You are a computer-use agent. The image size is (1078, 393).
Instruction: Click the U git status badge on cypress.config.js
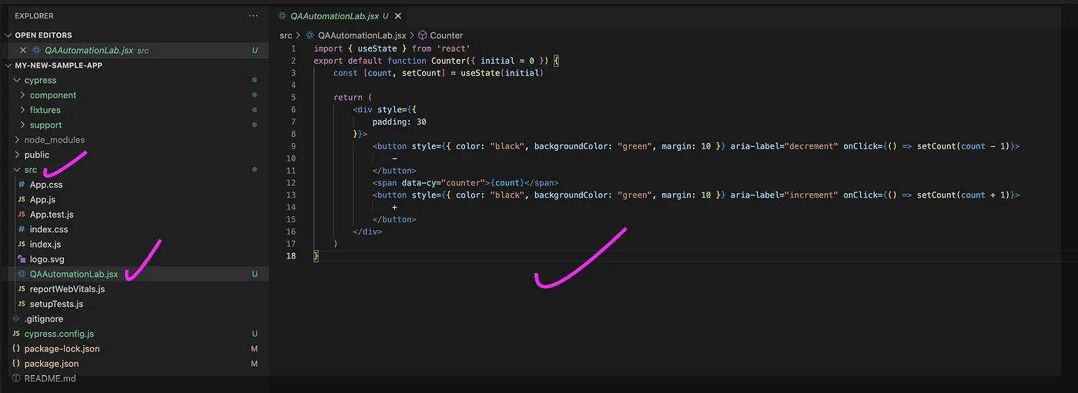coord(255,334)
